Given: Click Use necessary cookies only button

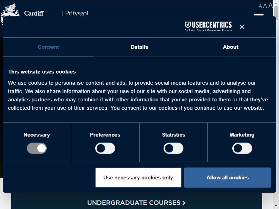Looking at the screenshot, I should coord(138,178).
